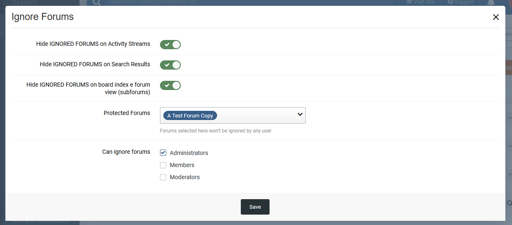Expand the Protected Forums dropdown arrow
The width and height of the screenshot is (512, 225).
click(300, 115)
